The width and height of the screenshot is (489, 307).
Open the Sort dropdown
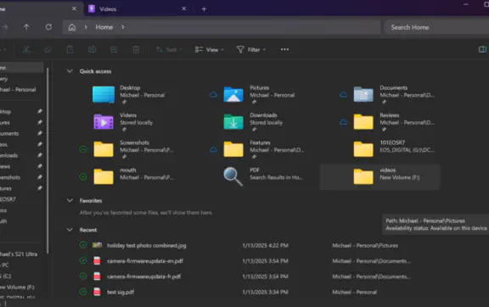[169, 49]
